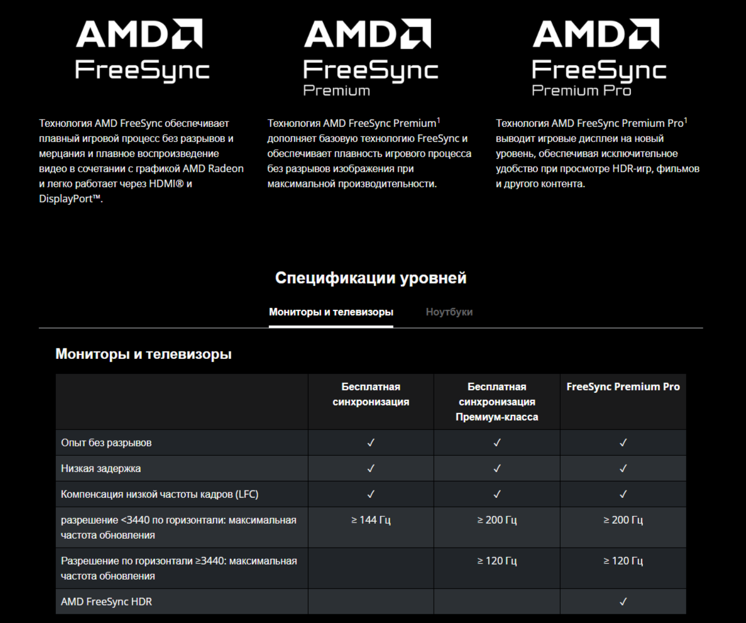Open footnote 1 after FreeSync Premium description

tap(439, 119)
